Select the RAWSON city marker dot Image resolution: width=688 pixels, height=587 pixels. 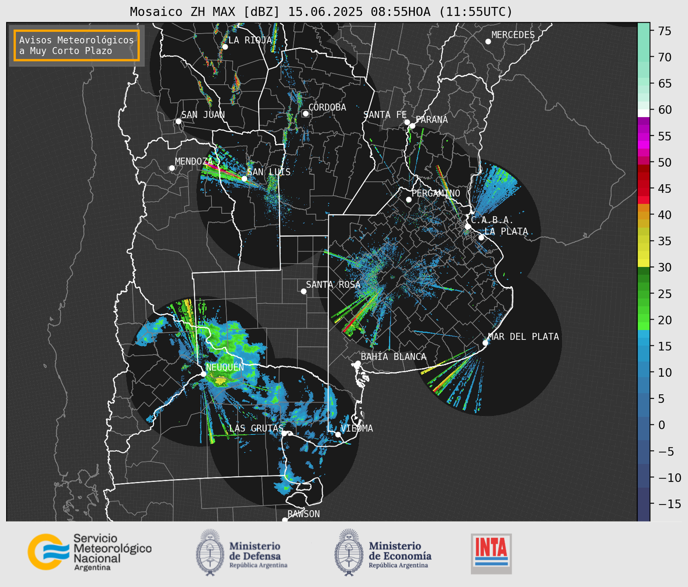[285, 520]
